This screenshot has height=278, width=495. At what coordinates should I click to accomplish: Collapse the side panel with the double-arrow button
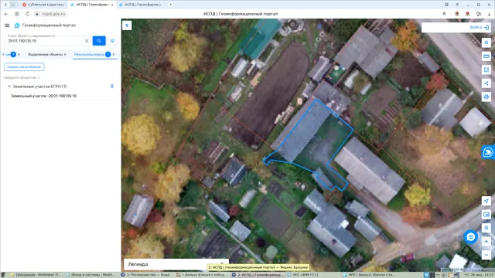127,25
